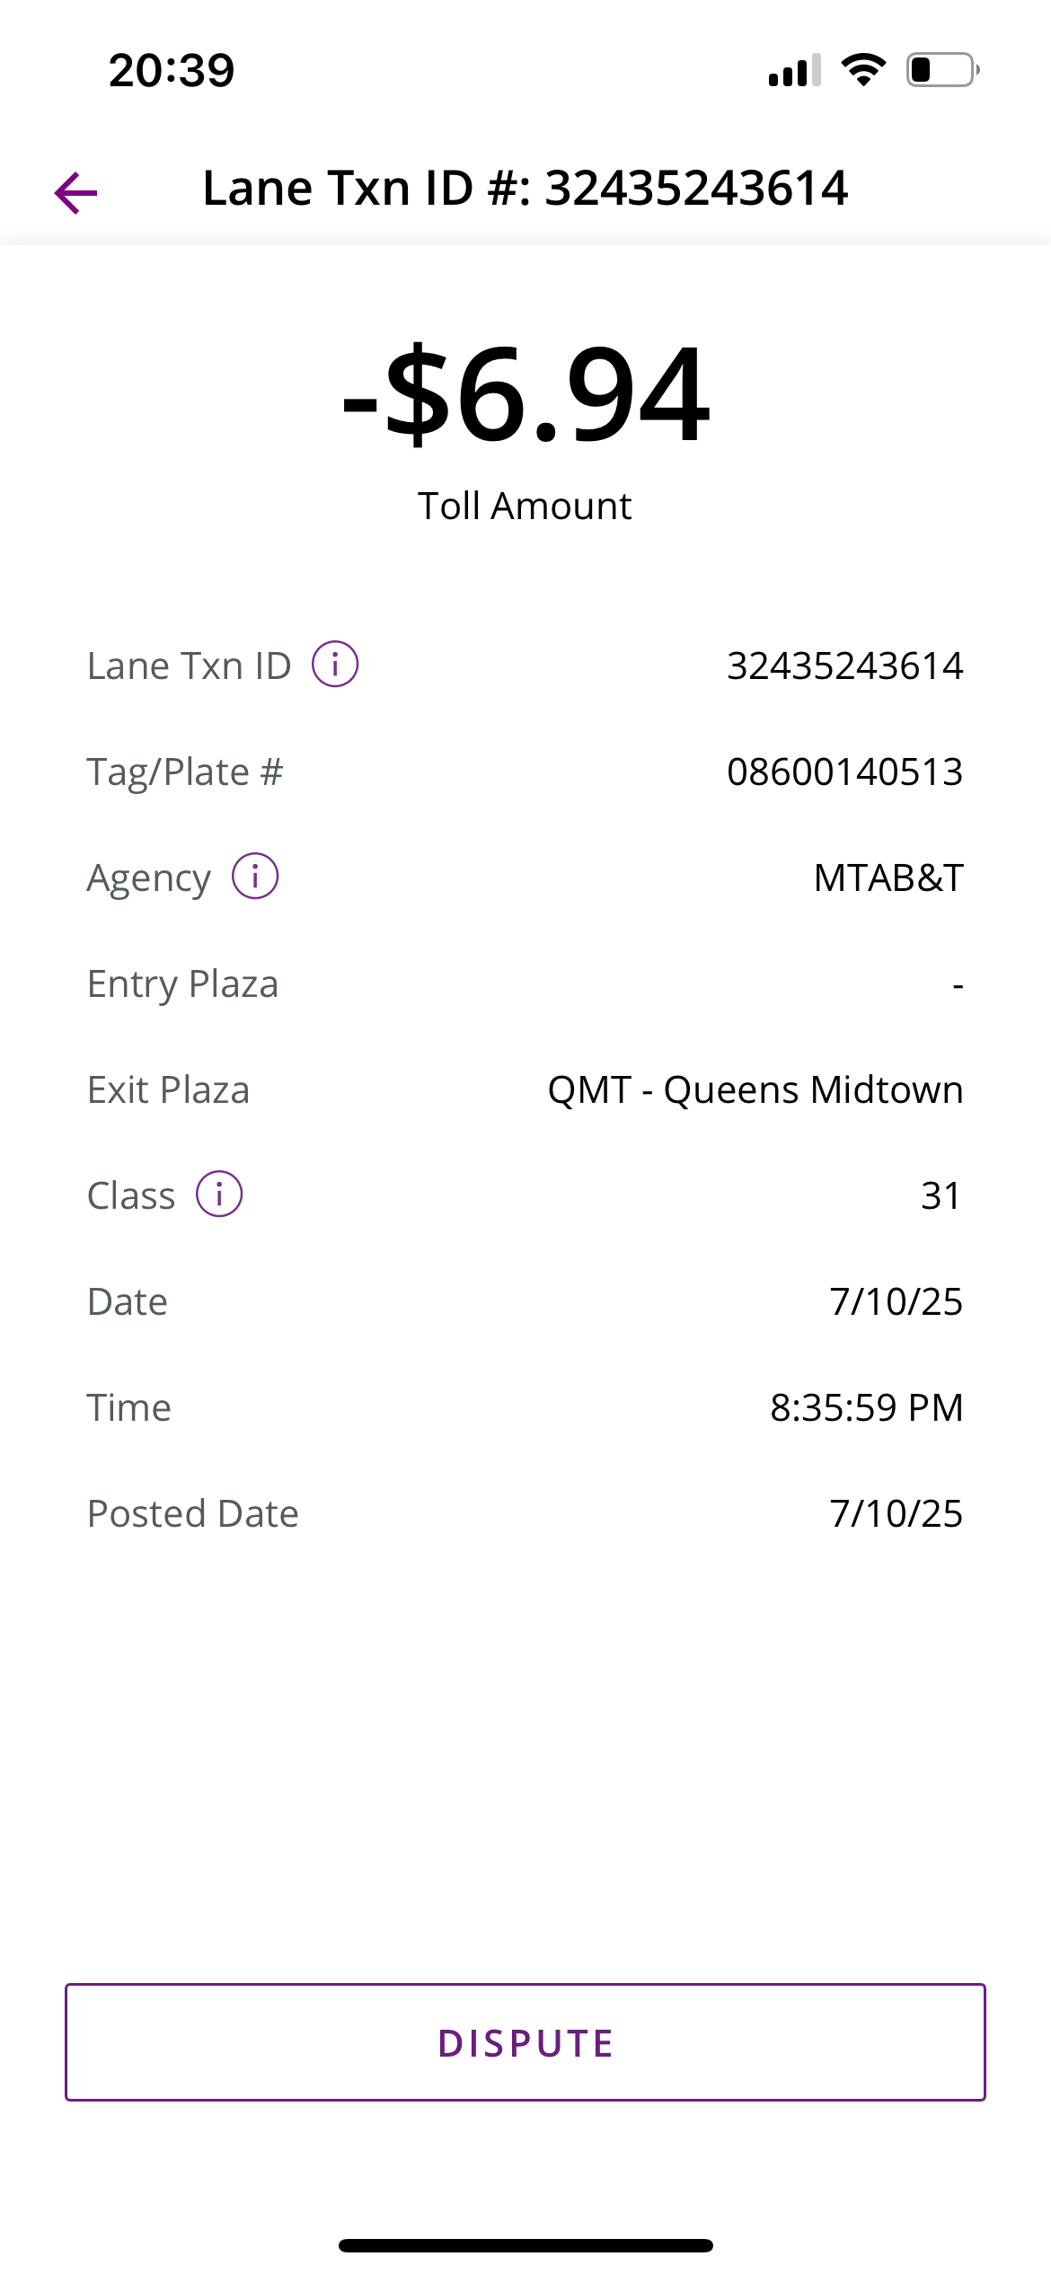Select the tag number 08600140513

pos(844,772)
